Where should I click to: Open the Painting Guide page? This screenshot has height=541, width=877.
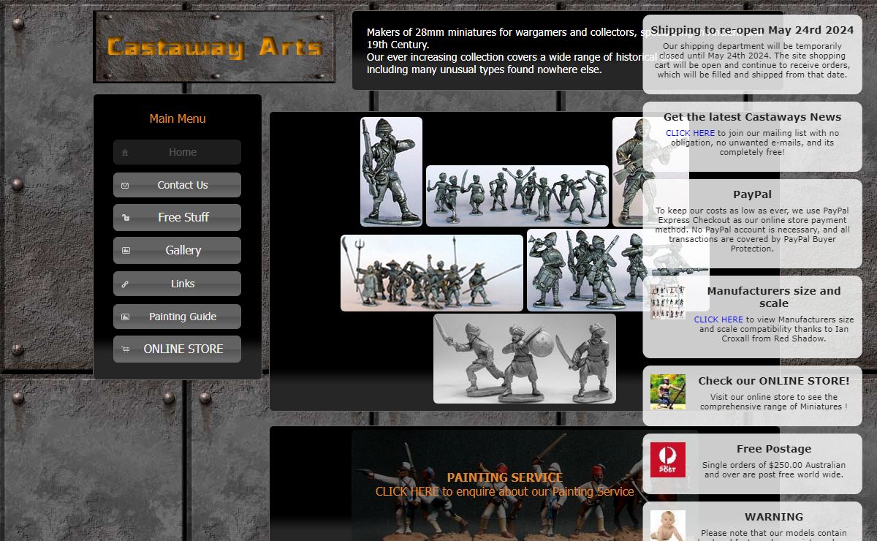(177, 317)
